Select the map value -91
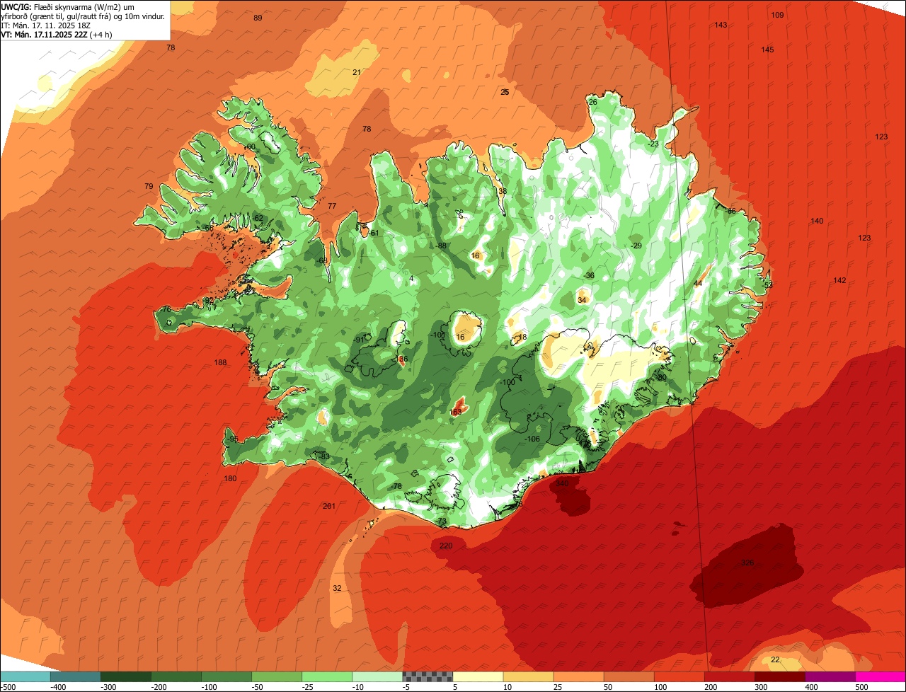Screen dimensions: 906x692 [x=360, y=340]
